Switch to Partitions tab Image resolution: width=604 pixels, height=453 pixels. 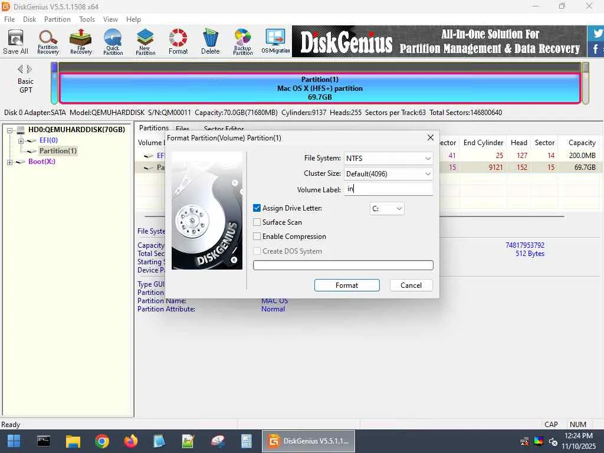tap(154, 127)
